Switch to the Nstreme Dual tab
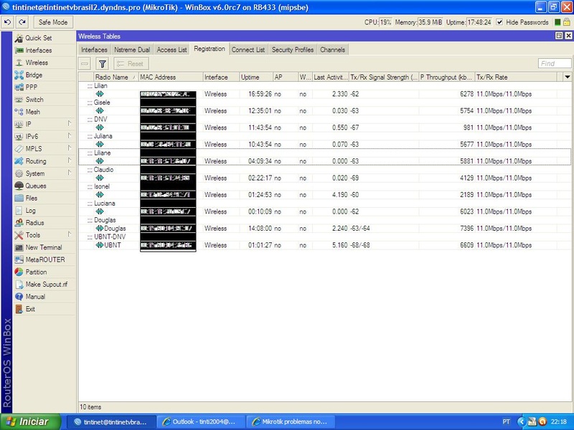The height and width of the screenshot is (430, 574). coord(132,49)
